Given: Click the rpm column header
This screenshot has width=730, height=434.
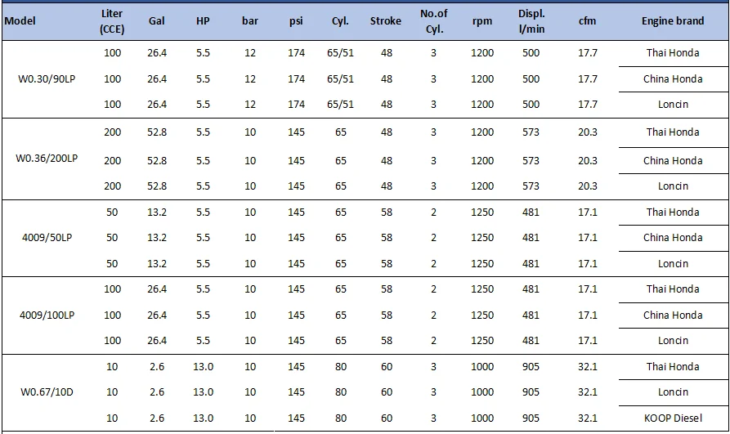Looking at the screenshot, I should (482, 21).
